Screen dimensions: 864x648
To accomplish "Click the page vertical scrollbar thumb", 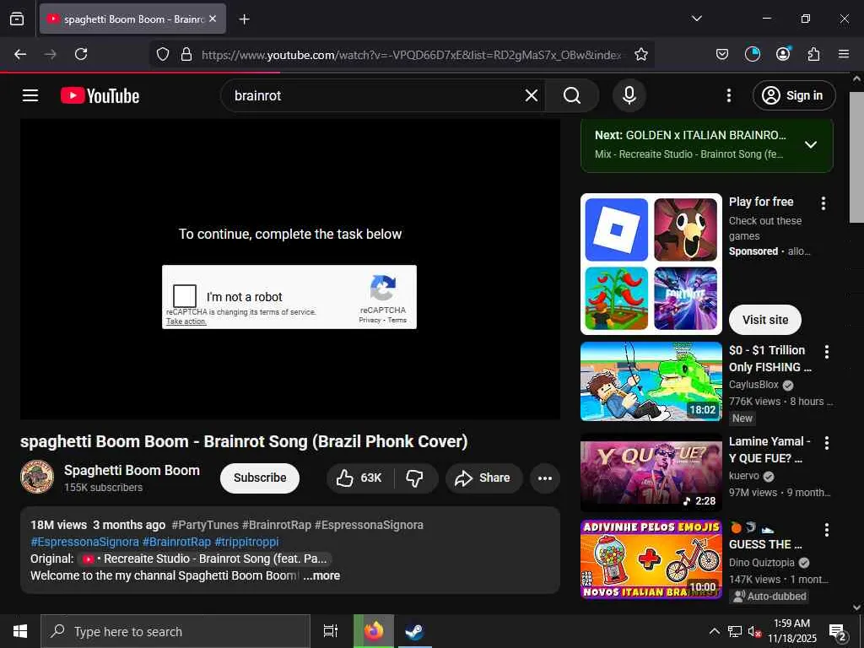I will (x=857, y=158).
